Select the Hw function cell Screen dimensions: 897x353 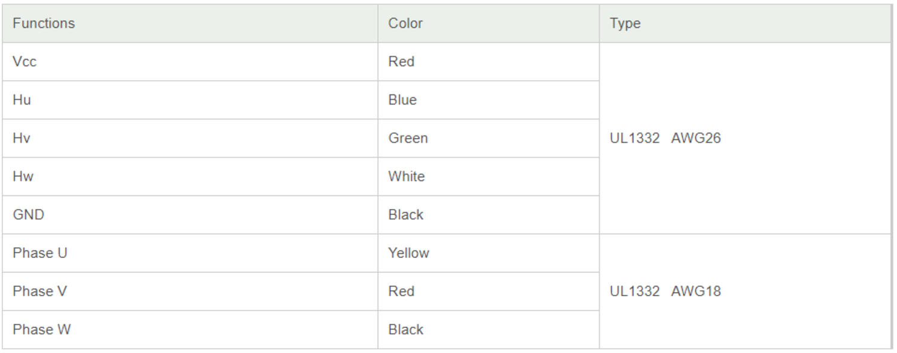click(23, 176)
